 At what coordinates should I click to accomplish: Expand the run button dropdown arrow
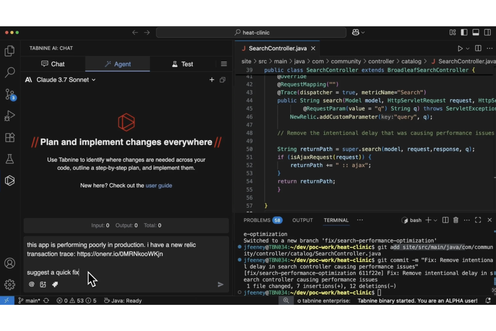(x=468, y=49)
